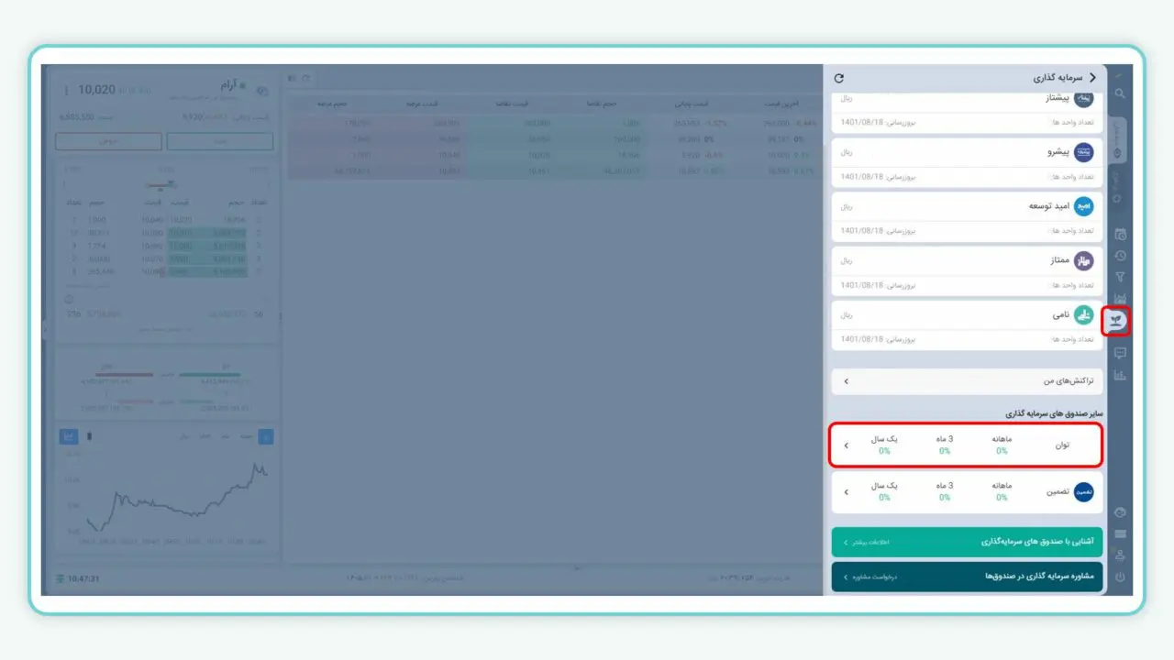Screen dimensions: 1174x660
Task: Open the history clock icon in sidebar
Action: point(1120,256)
